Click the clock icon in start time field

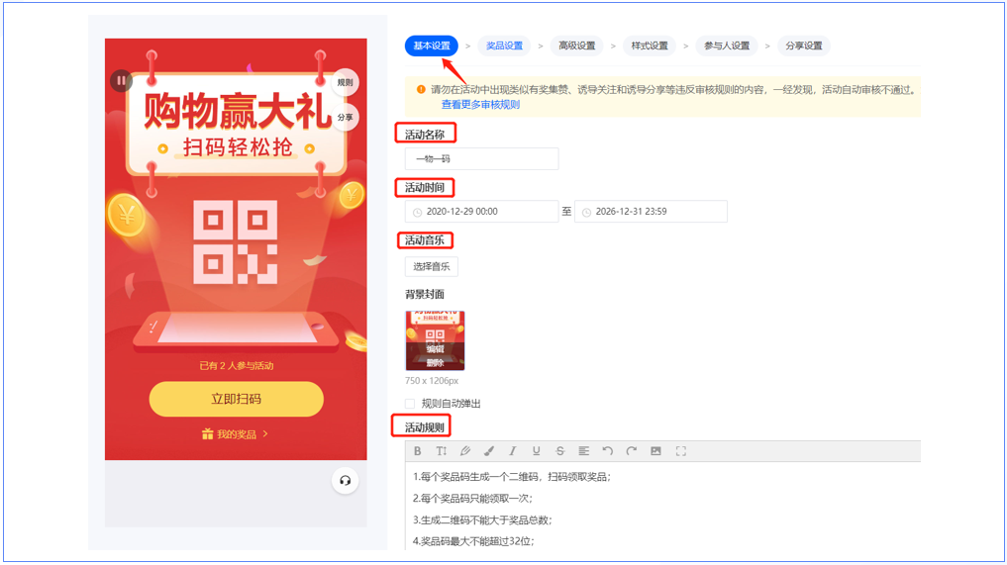tap(418, 212)
